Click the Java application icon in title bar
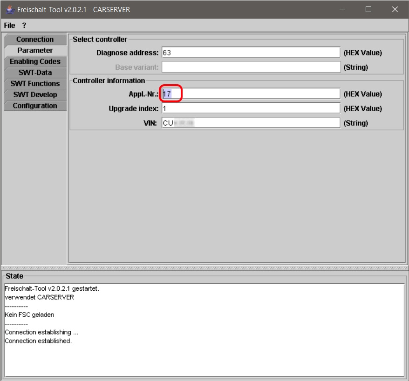The height and width of the screenshot is (381, 409). pyautogui.click(x=10, y=10)
